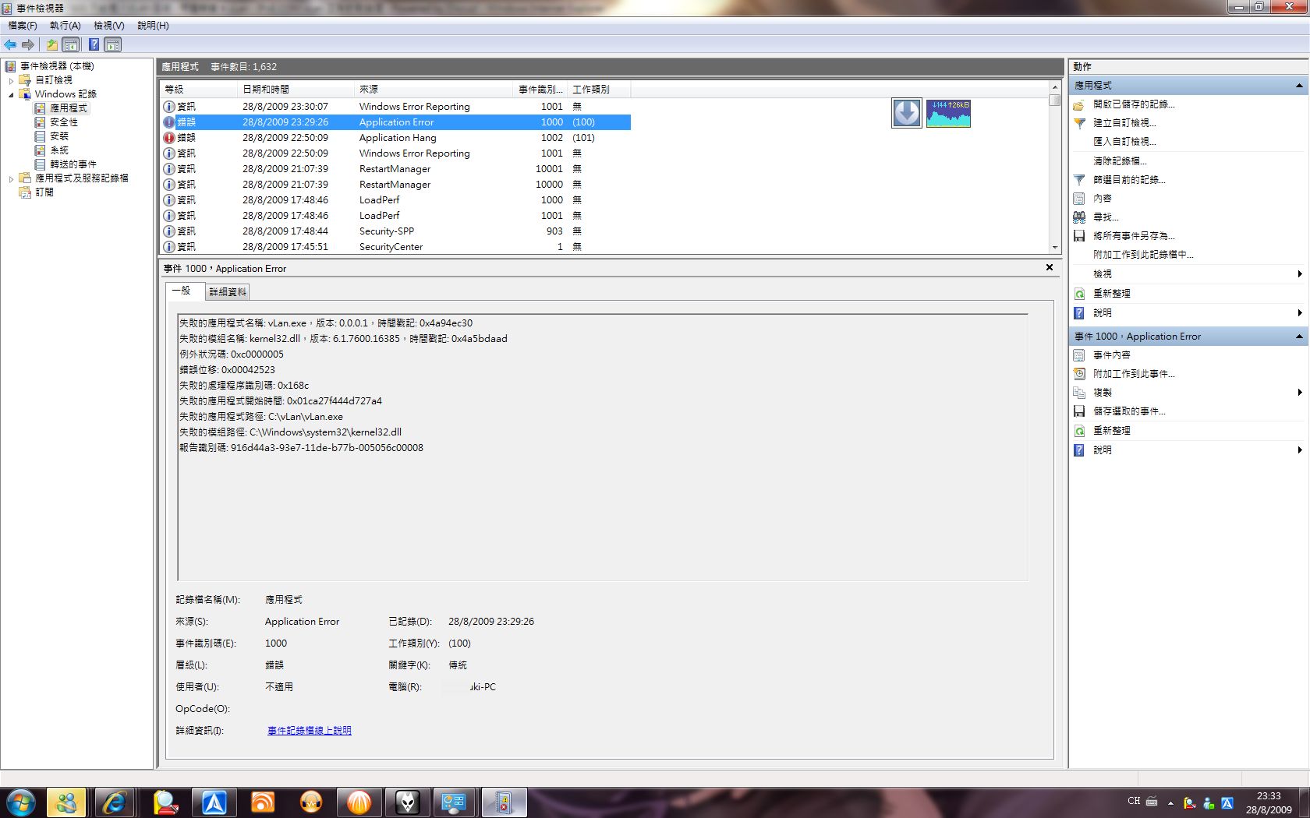
Task: Click the up-one-level folder toolbar icon
Action: pyautogui.click(x=52, y=45)
